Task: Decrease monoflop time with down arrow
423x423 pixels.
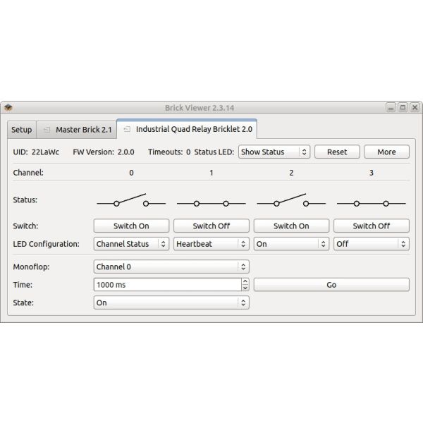Action: tap(245, 288)
